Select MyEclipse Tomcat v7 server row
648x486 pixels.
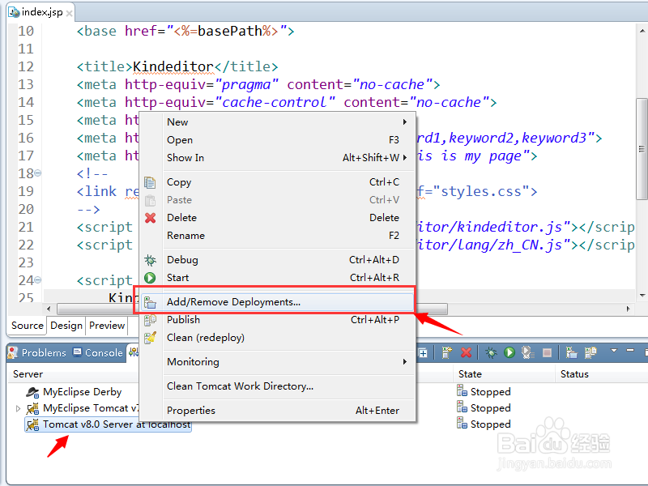pyautogui.click(x=83, y=408)
